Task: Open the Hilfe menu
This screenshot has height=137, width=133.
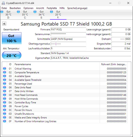Action: click(62, 8)
